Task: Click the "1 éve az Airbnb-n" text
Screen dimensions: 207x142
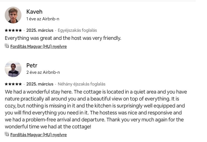Action: click(43, 19)
